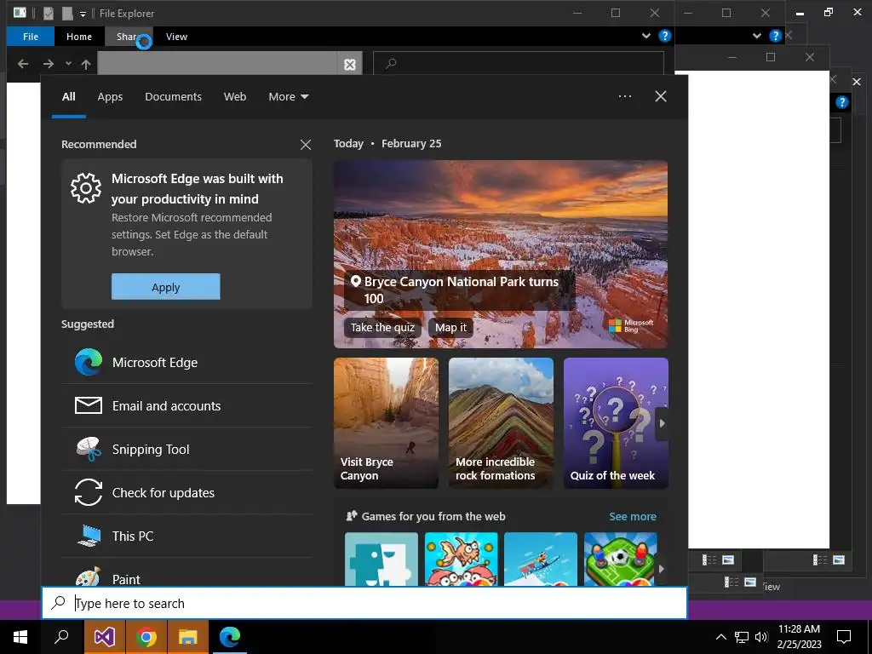The width and height of the screenshot is (872, 654).
Task: Click the taskbar search magnifier icon
Action: click(61, 637)
